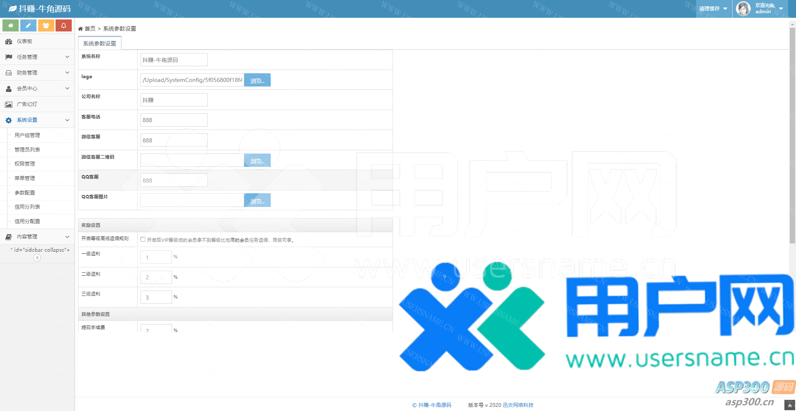This screenshot has height=411, width=796.
Task: Collapse the 系统设置 menu chevron
Action: pos(67,120)
